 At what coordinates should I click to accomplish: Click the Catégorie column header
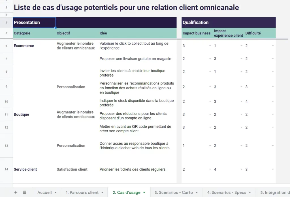(x=34, y=33)
